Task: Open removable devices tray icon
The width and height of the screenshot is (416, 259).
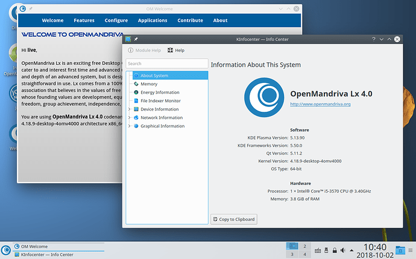Action: click(326, 250)
